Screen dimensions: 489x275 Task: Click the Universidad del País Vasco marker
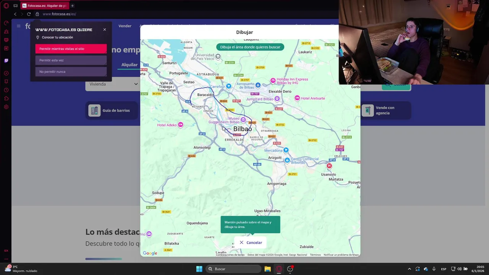[218, 57]
